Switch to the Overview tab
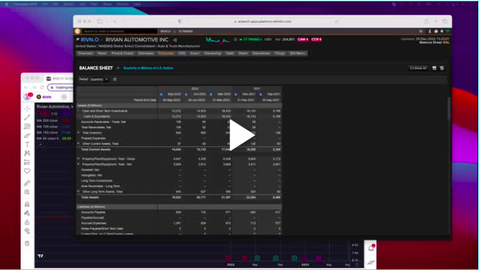The height and width of the screenshot is (270, 480). [x=85, y=53]
